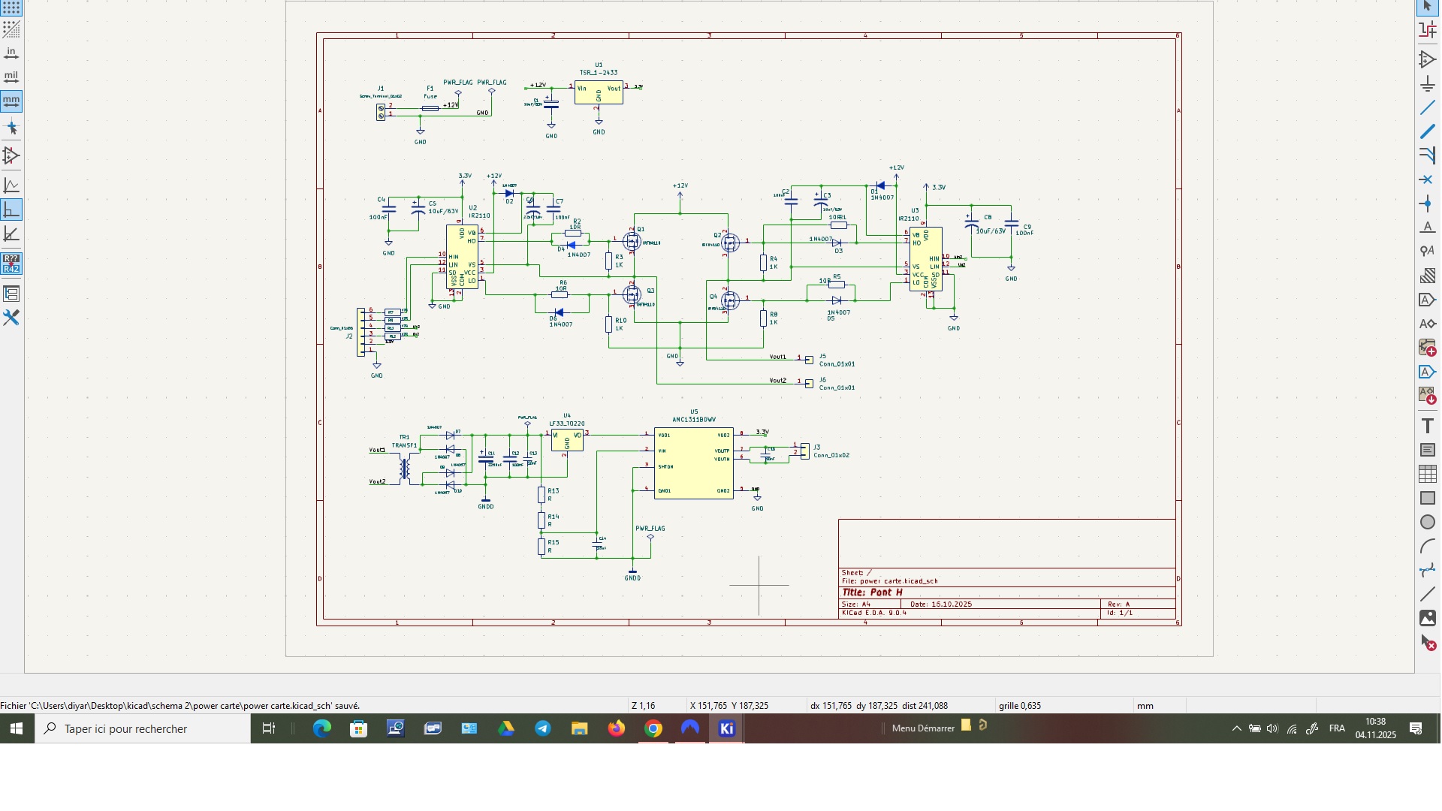Select the Add Text (T) tool
Image resolution: width=1442 pixels, height=811 pixels.
pyautogui.click(x=1427, y=426)
